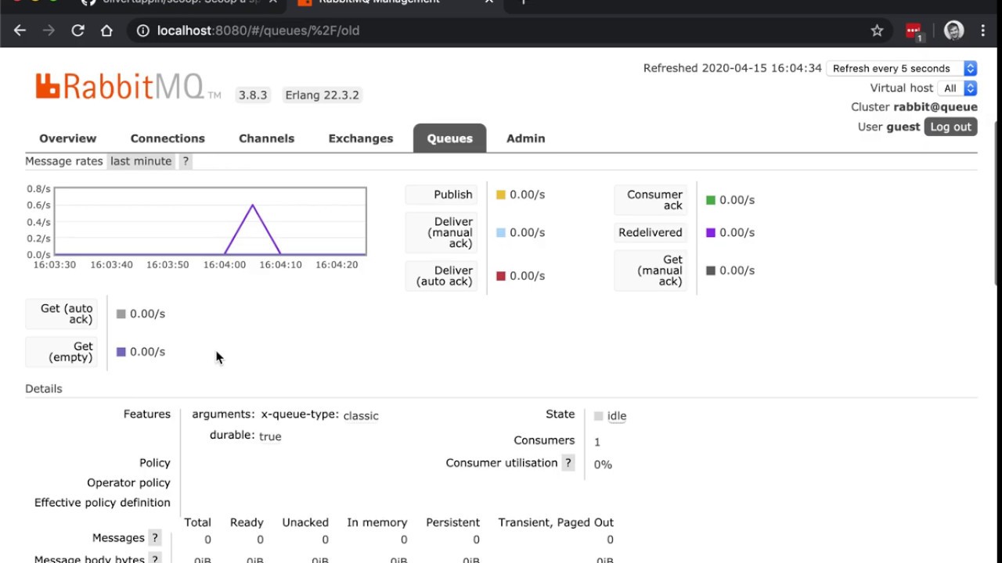Open the red browser extension icon
Screen dimensions: 1002x563
coord(914,31)
